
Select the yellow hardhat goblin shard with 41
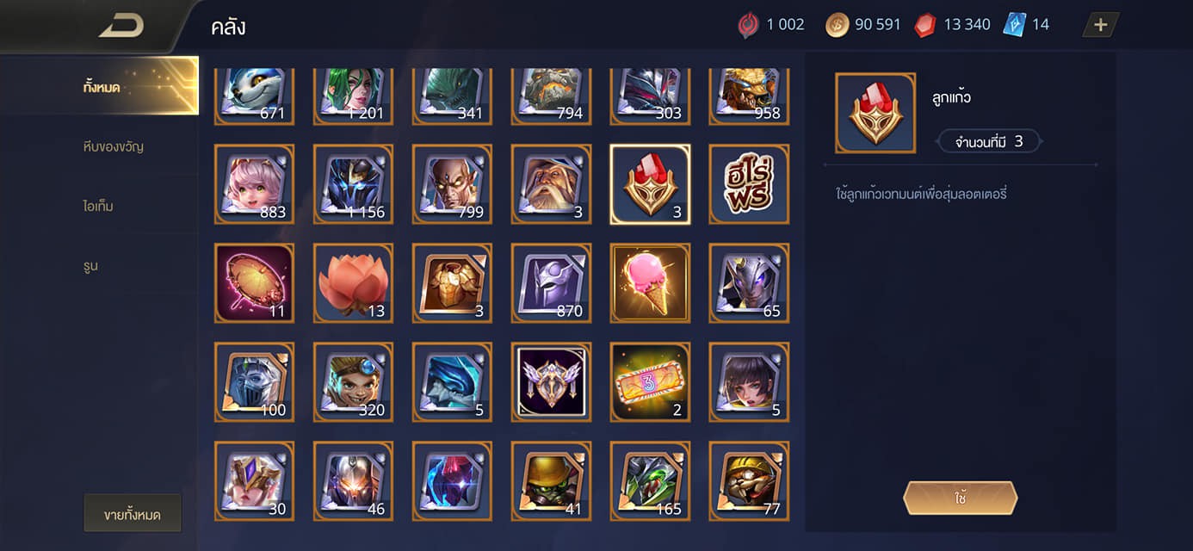tap(551, 481)
